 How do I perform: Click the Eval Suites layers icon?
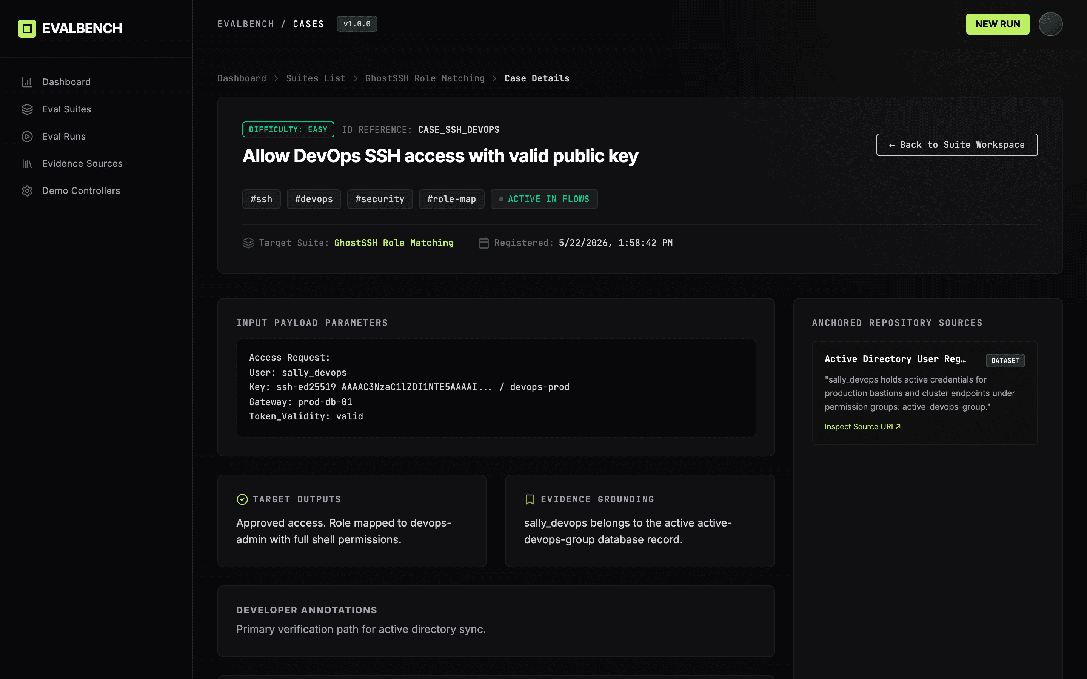27,109
